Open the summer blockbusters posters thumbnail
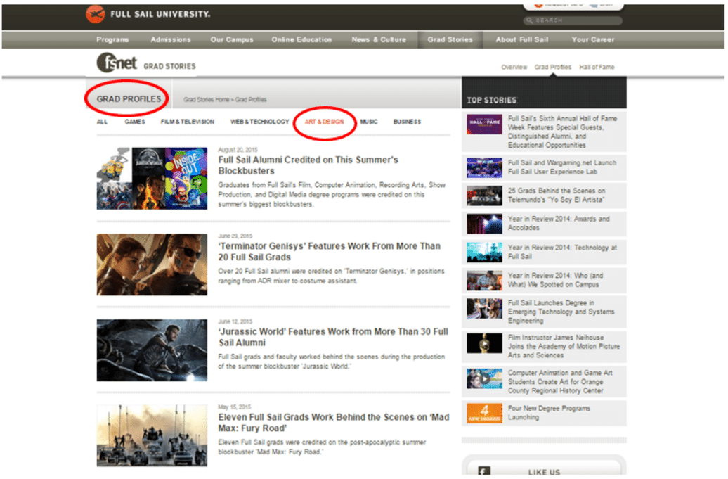728x479 pixels. 152,179
